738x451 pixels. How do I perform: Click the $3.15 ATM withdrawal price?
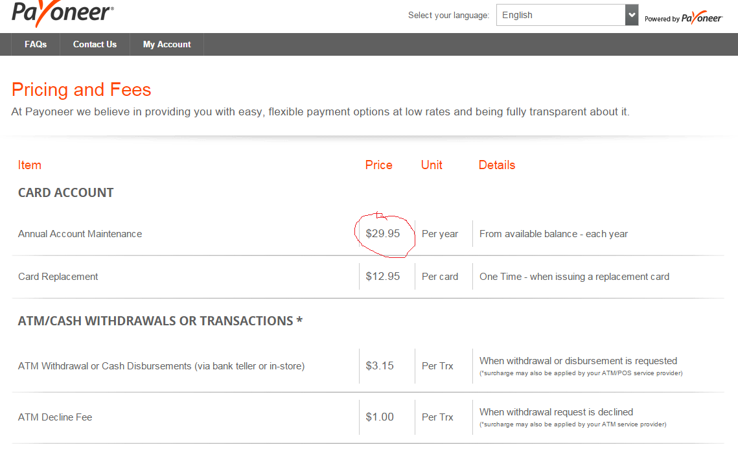[x=380, y=366]
